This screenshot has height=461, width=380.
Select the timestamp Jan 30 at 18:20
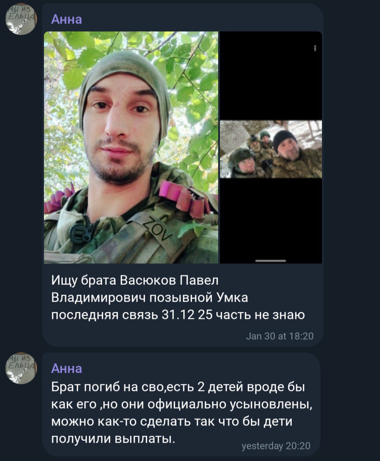click(x=280, y=336)
